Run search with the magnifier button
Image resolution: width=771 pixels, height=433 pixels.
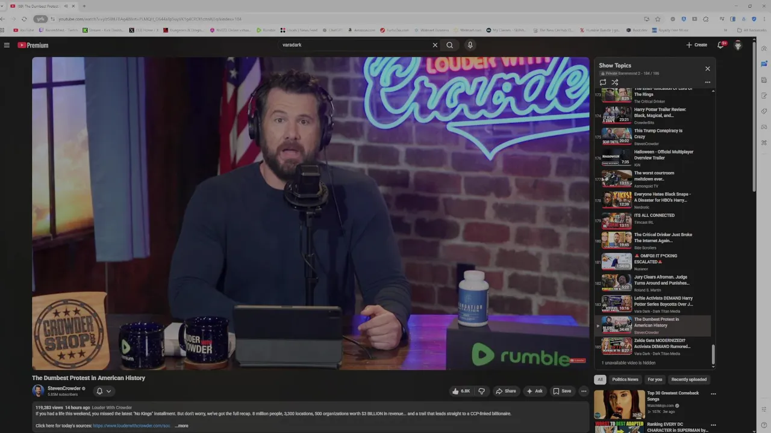click(x=449, y=45)
